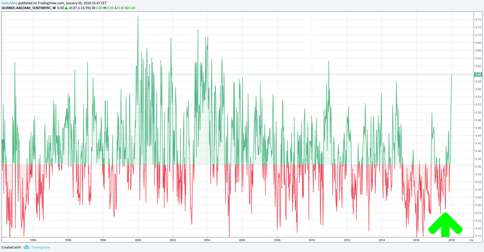Click the 2008 year label on time axis
This screenshot has width=484, height=252.
[277, 240]
